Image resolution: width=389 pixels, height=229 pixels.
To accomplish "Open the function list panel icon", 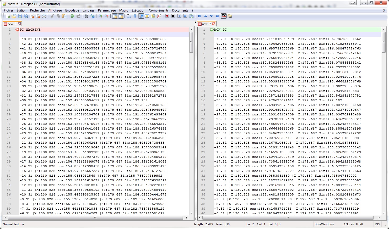I will pyautogui.click(x=159, y=16).
